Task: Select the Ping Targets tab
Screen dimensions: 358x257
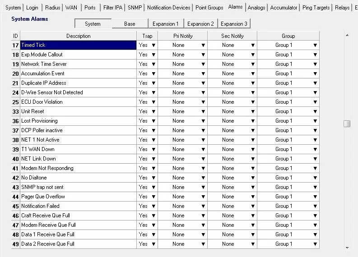Action: 316,8
